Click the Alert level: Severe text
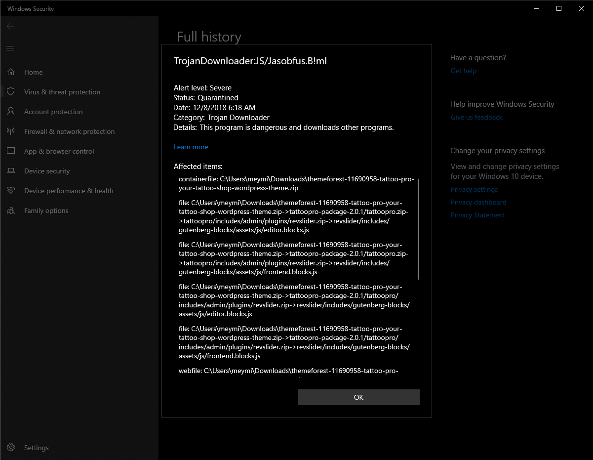This screenshot has width=593, height=460. pos(202,88)
